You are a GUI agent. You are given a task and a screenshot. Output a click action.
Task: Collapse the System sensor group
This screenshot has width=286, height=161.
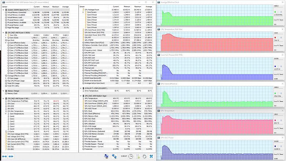[3, 10]
